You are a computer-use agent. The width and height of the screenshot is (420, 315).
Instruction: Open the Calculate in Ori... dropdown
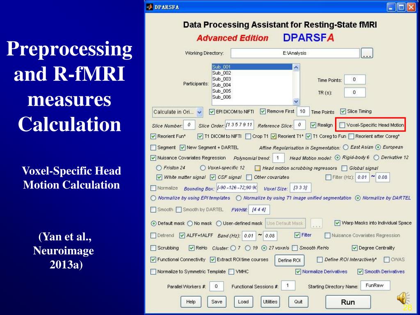pyautogui.click(x=178, y=112)
